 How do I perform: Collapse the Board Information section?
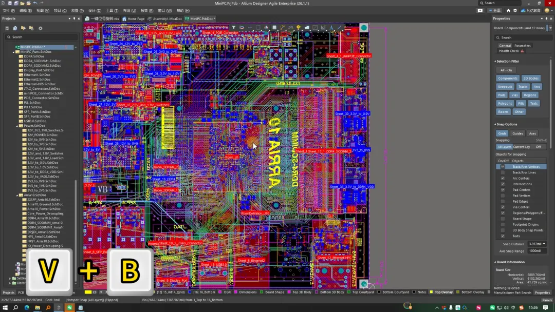[495, 262]
